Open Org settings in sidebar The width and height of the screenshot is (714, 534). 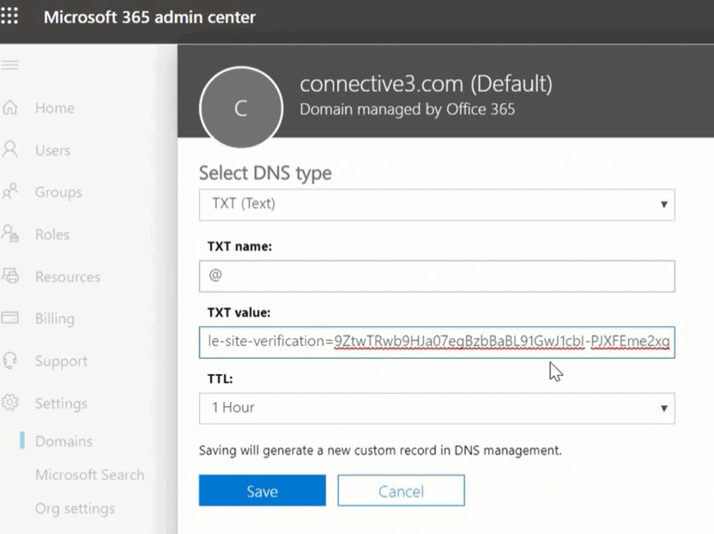click(x=75, y=508)
